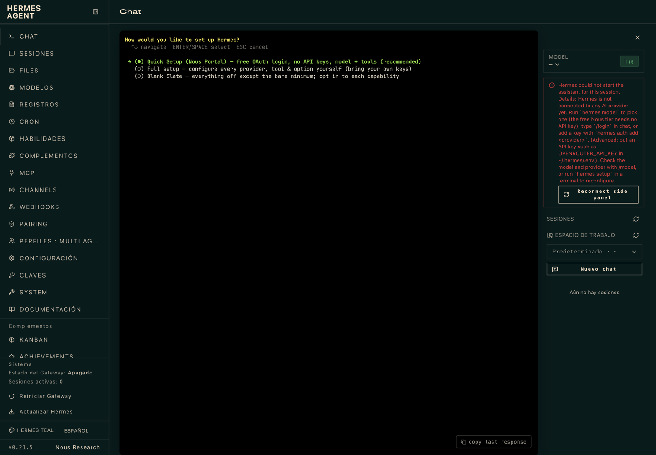The width and height of the screenshot is (656, 455).
Task: Open the Chat section
Action: click(x=54, y=36)
